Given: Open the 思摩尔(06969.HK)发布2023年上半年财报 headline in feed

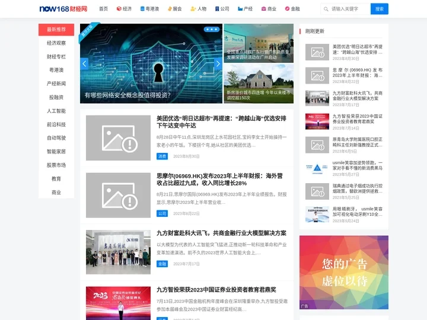Looking at the screenshot, I should click(x=219, y=180).
